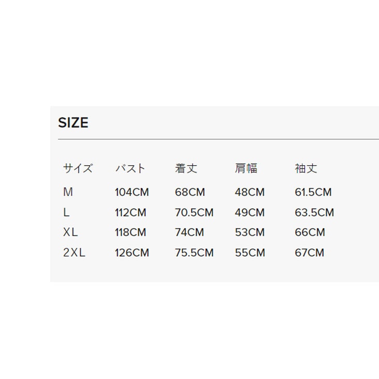Click the 126CM bust value
This screenshot has width=379, height=379.
point(132,253)
